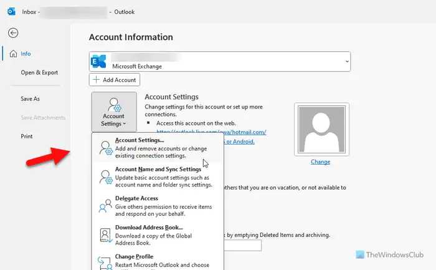Choose Save As from the sidebar
This screenshot has height=270, width=436.
30,99
